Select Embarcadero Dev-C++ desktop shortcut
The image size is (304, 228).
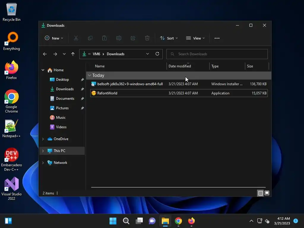click(x=12, y=159)
